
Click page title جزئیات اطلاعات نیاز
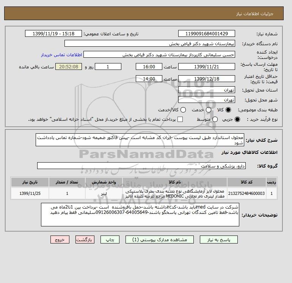(x=254, y=14)
